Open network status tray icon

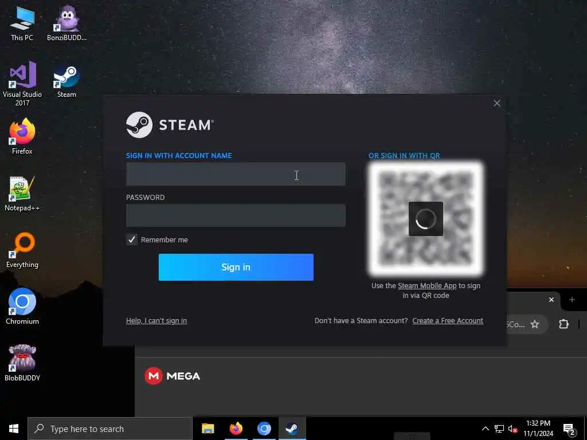click(499, 429)
